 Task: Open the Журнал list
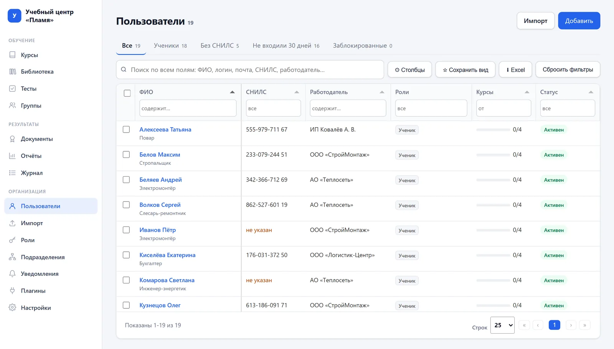pyautogui.click(x=51, y=173)
